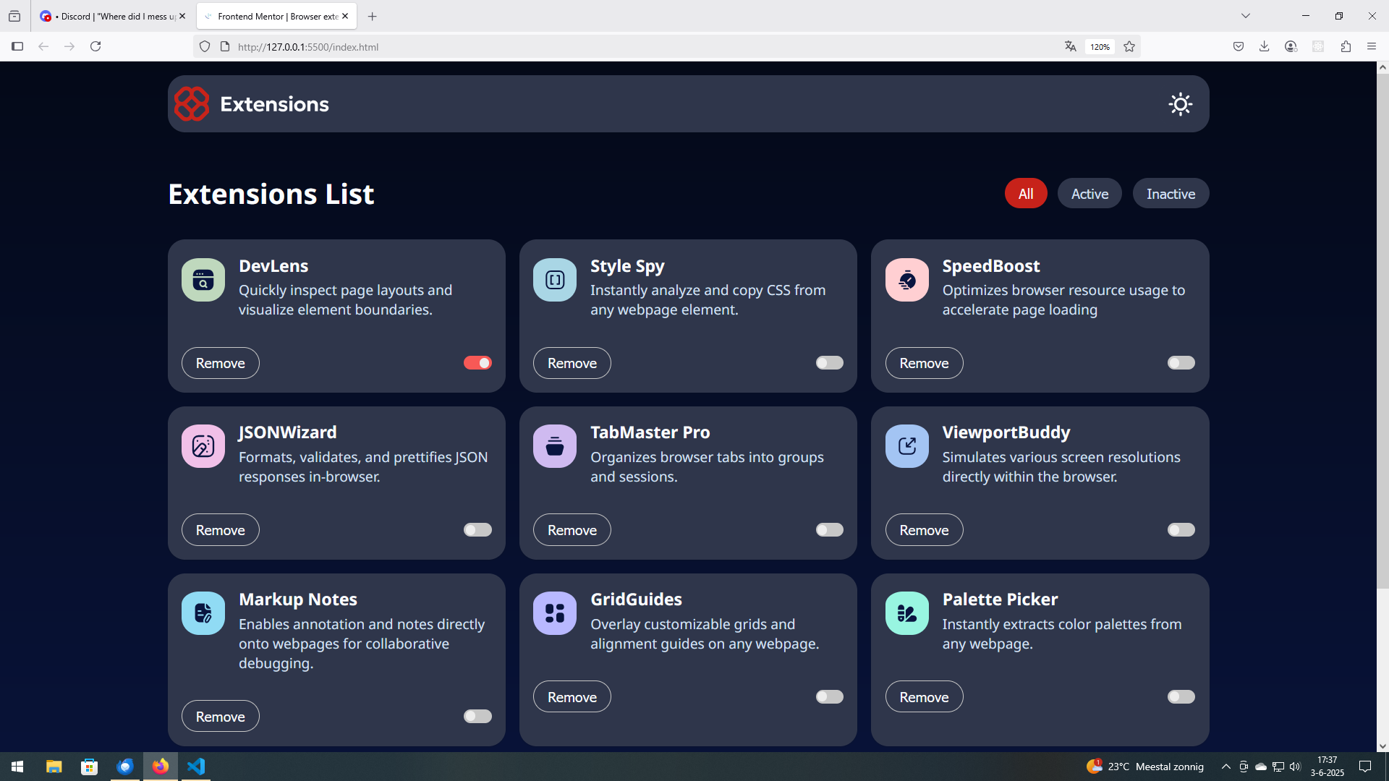
Task: Click the Palette Picker extension icon
Action: pyautogui.click(x=906, y=613)
